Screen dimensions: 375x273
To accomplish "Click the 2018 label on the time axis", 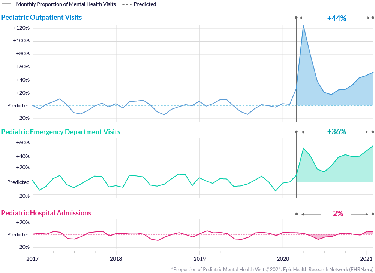I will coord(116,259).
